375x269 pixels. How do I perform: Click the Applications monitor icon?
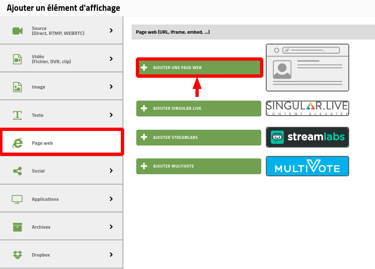[x=17, y=199]
